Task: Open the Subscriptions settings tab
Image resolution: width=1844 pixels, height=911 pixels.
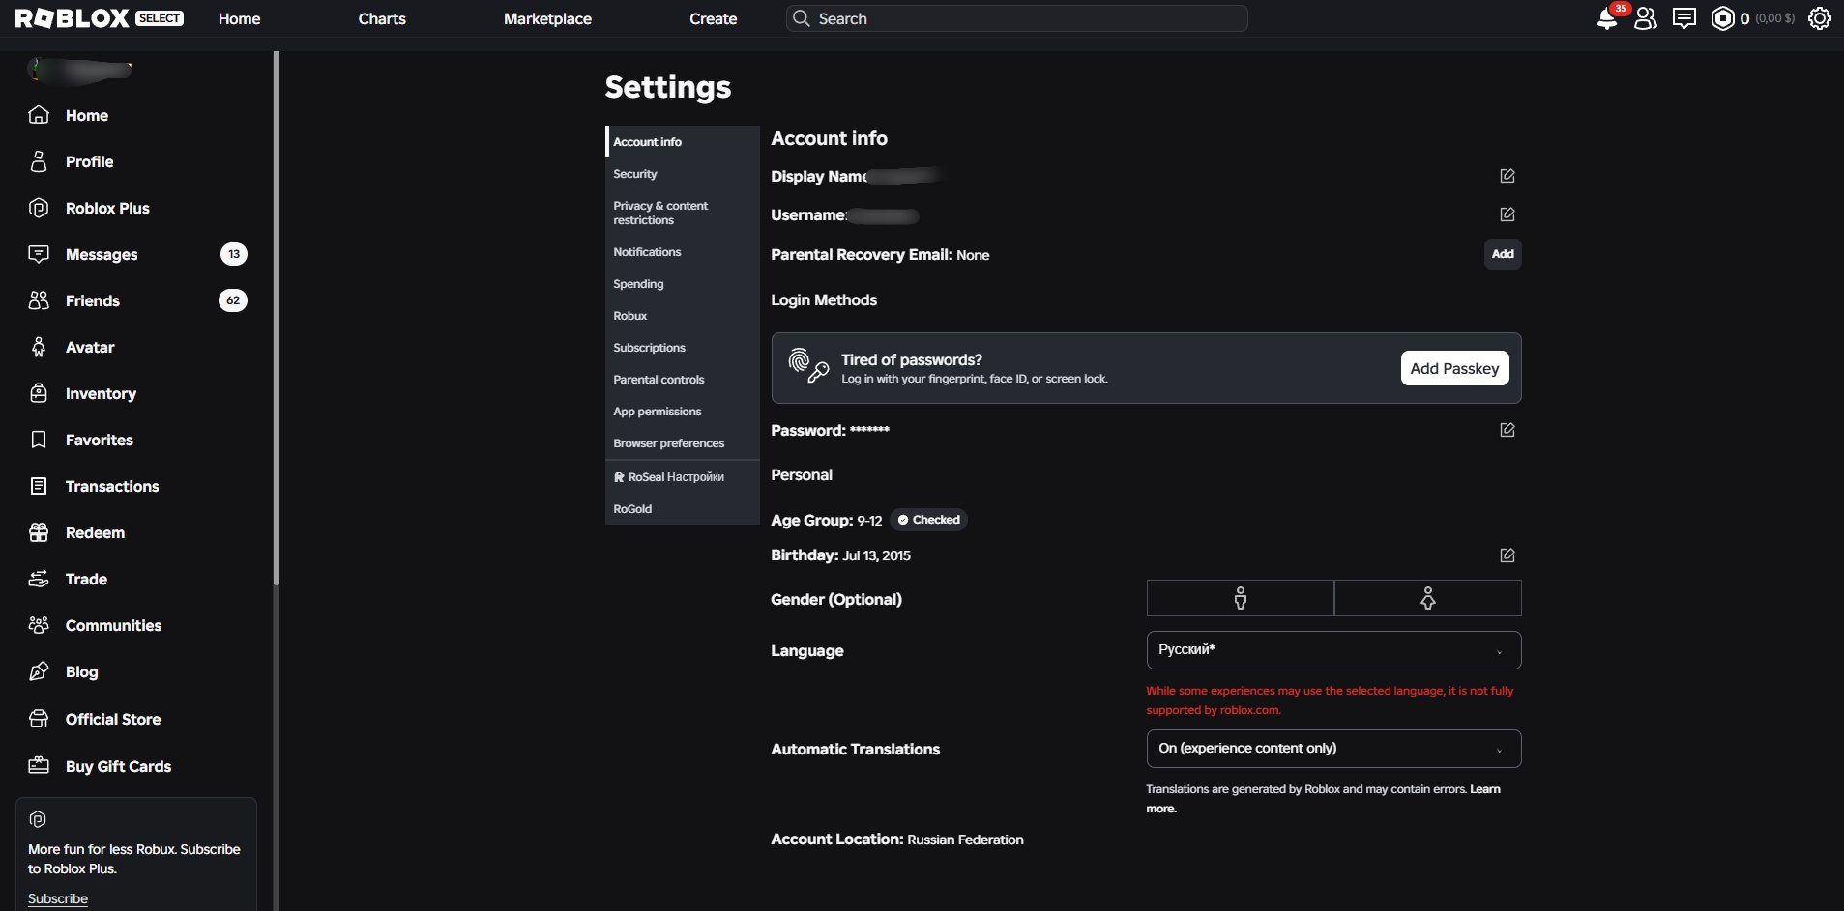Action: coord(683,348)
